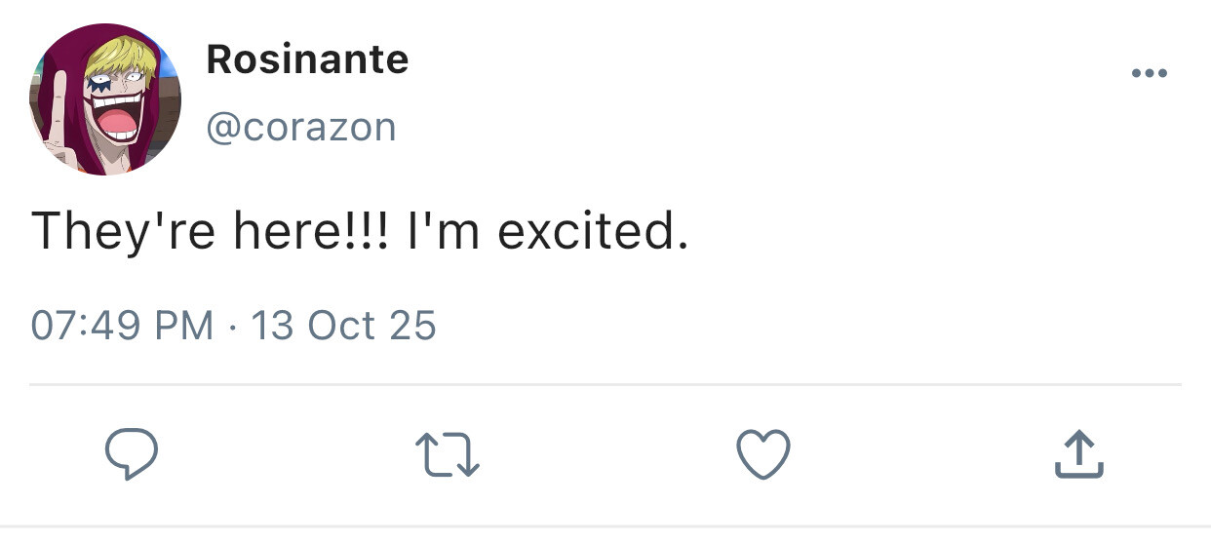Visit the gray @corazon username
Image resolution: width=1211 pixels, height=544 pixels.
click(x=301, y=127)
